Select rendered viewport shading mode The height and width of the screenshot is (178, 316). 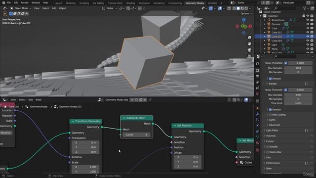(246, 8)
